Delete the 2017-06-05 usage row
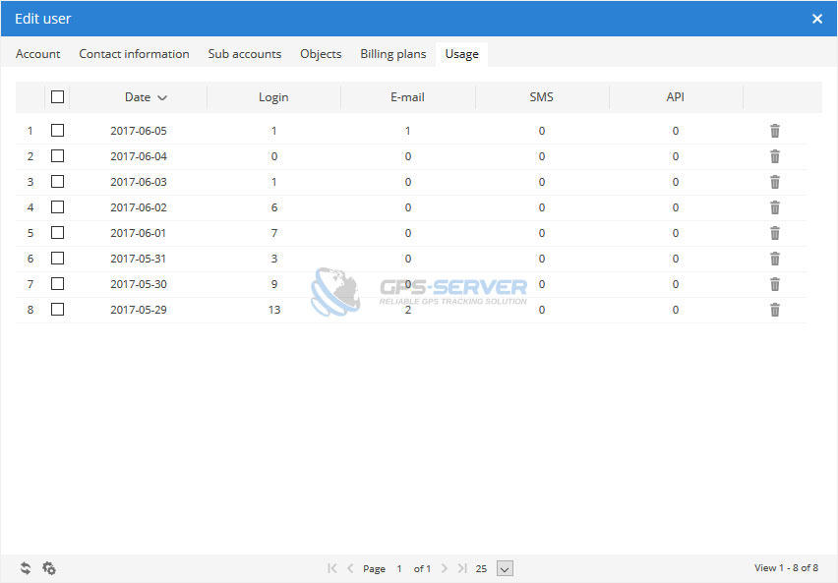This screenshot has height=583, width=838. tap(775, 131)
